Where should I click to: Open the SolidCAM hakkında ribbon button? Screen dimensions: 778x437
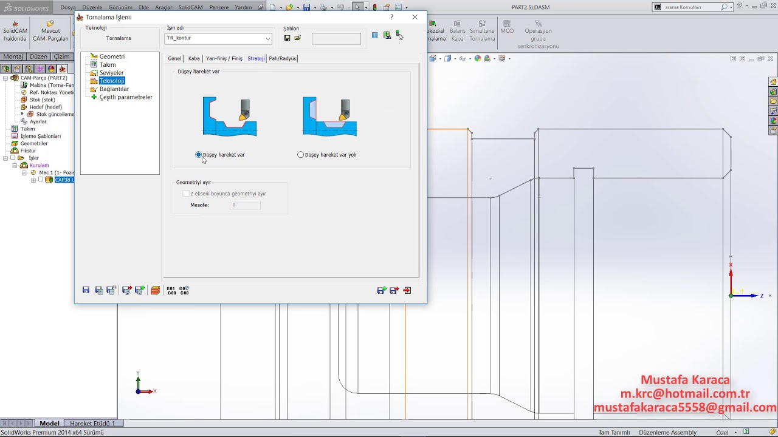(15, 32)
